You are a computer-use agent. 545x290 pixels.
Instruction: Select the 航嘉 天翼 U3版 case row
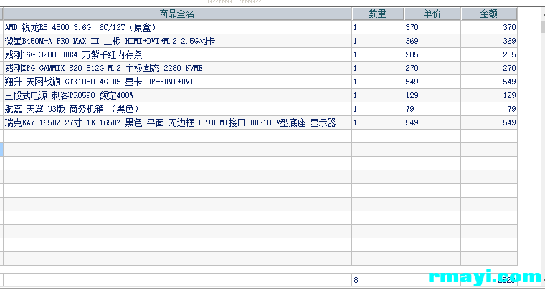[x=260, y=109]
